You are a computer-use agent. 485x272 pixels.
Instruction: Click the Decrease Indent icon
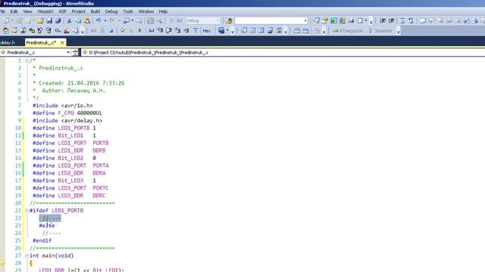(x=383, y=20)
